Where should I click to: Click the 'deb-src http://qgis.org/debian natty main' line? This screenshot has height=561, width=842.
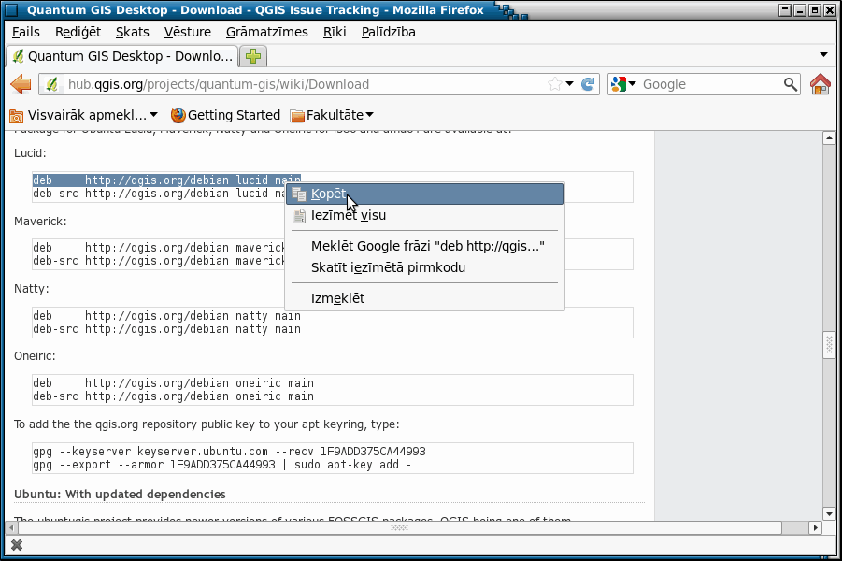click(166, 329)
